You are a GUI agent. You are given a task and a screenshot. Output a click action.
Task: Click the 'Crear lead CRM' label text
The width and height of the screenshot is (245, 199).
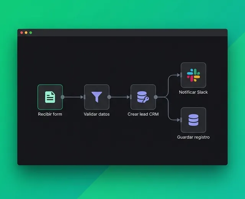coord(143,114)
